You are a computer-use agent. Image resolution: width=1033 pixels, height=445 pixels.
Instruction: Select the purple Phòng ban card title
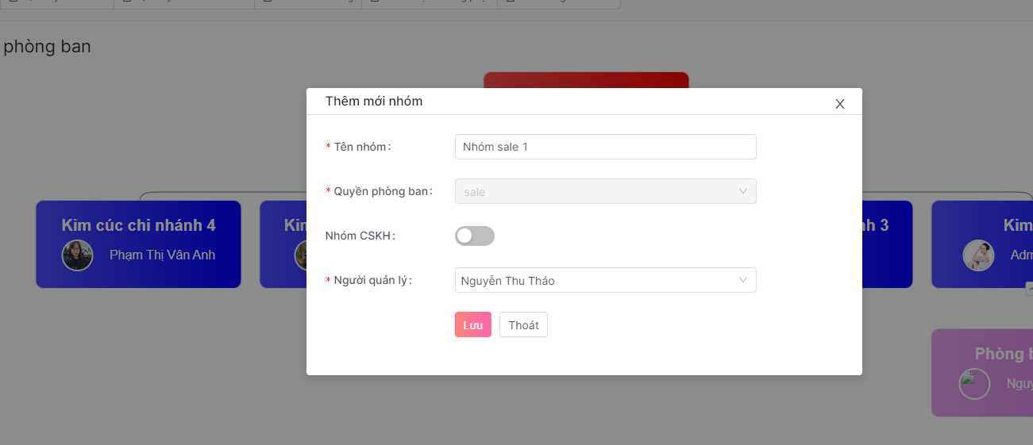(x=1003, y=354)
